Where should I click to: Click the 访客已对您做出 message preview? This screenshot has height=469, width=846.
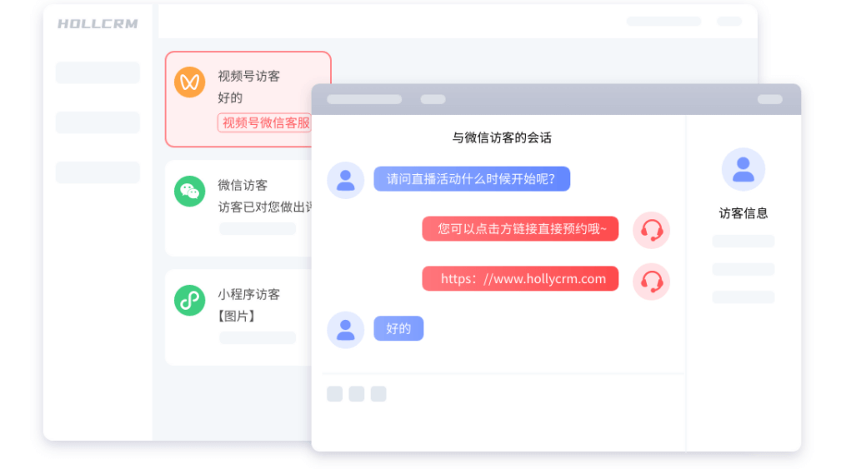click(265, 207)
